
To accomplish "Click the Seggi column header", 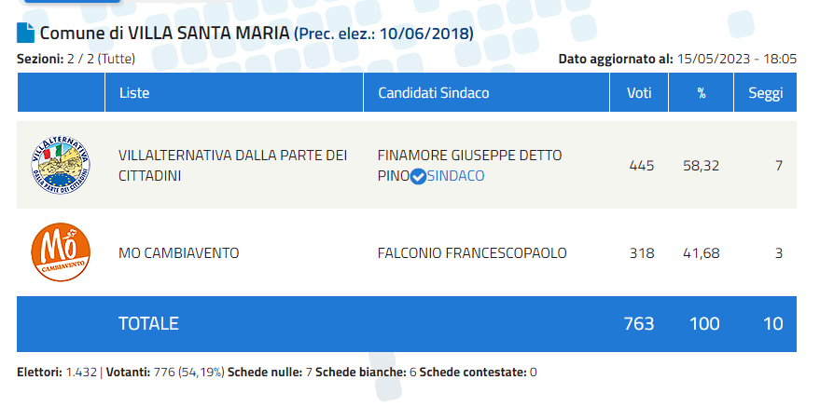I will 765,92.
